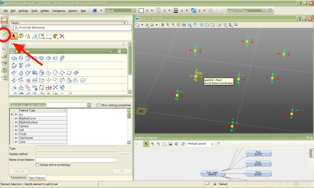
Task: Click the walk footprints icon in View 1
Action: [x=202, y=25]
